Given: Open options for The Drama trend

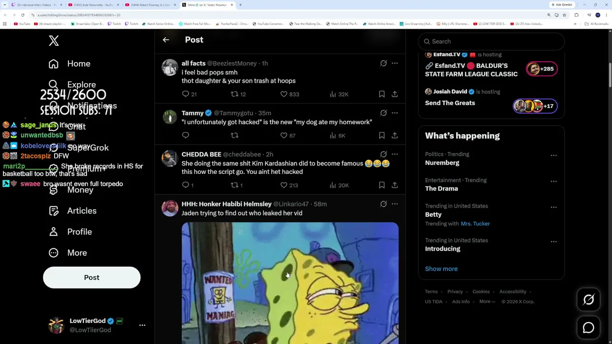Looking at the screenshot, I should [554, 181].
